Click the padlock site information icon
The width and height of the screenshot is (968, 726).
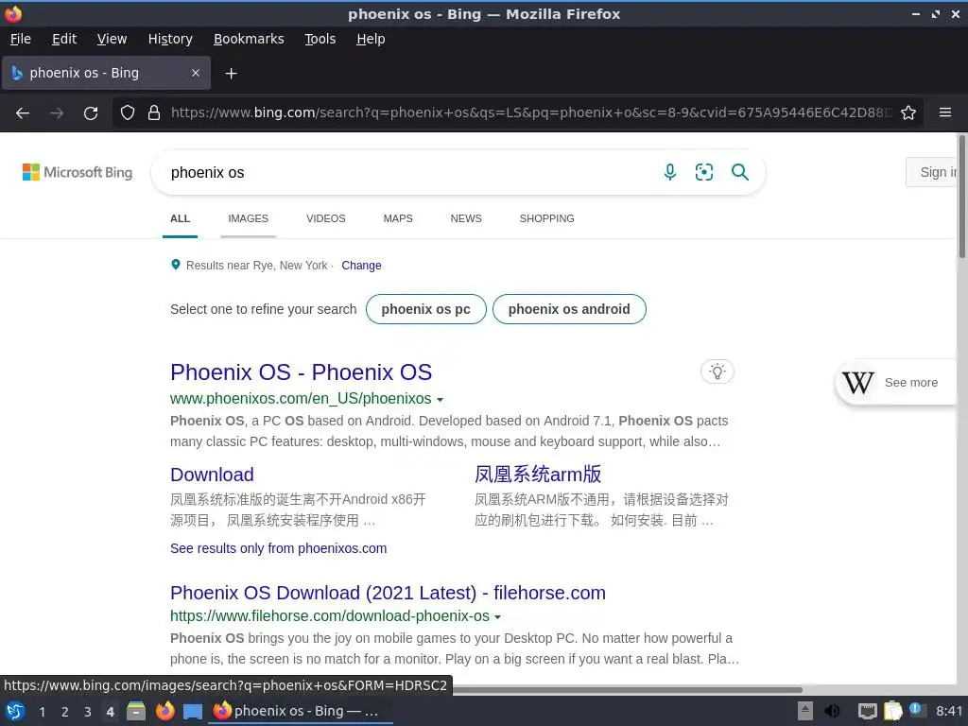tap(154, 112)
